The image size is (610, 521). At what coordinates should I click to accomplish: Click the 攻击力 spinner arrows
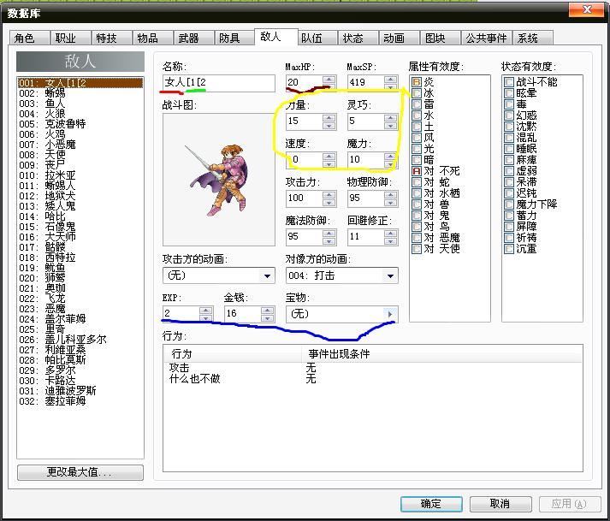click(x=329, y=198)
